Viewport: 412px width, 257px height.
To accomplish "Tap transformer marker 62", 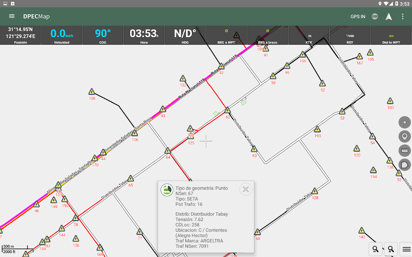I will coord(228,111).
